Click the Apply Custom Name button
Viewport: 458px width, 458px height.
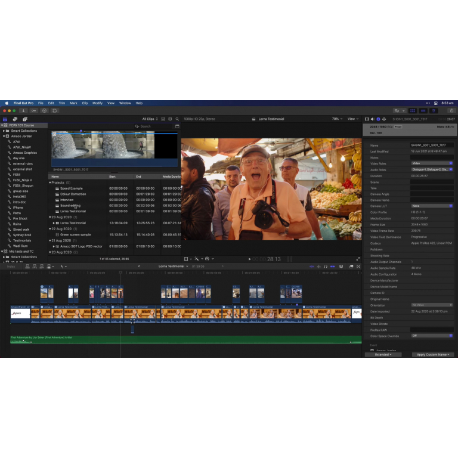pos(432,355)
